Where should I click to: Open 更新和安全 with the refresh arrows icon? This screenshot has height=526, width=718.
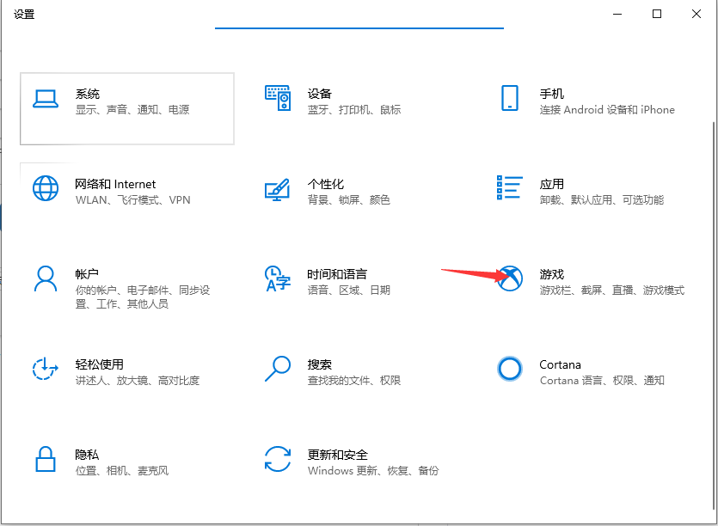point(277,460)
